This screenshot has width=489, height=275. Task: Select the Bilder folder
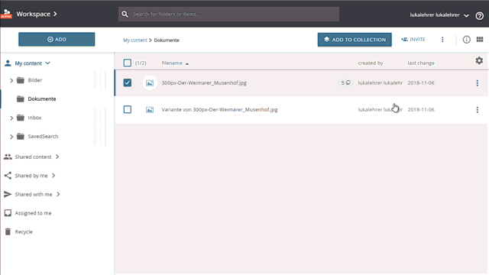tap(34, 80)
